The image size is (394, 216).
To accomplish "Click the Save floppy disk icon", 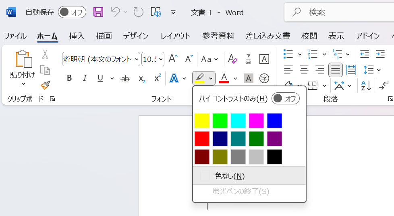I will tap(98, 12).
